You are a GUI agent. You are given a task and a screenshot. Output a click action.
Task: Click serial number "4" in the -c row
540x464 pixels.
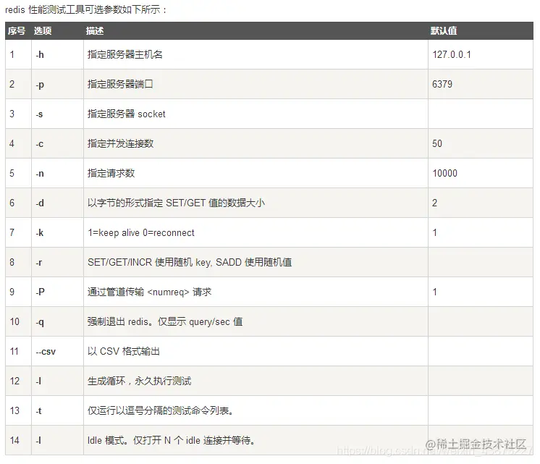(12, 143)
